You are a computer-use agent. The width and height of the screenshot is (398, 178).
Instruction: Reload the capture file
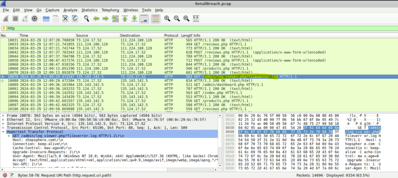[75, 18]
